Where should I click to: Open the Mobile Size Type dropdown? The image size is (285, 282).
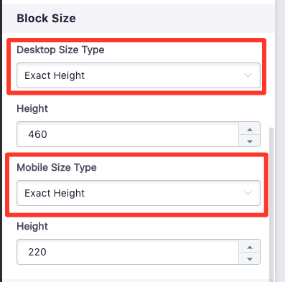click(x=139, y=193)
